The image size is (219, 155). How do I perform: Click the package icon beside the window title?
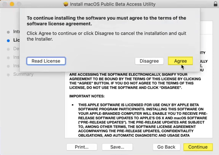(66, 4)
